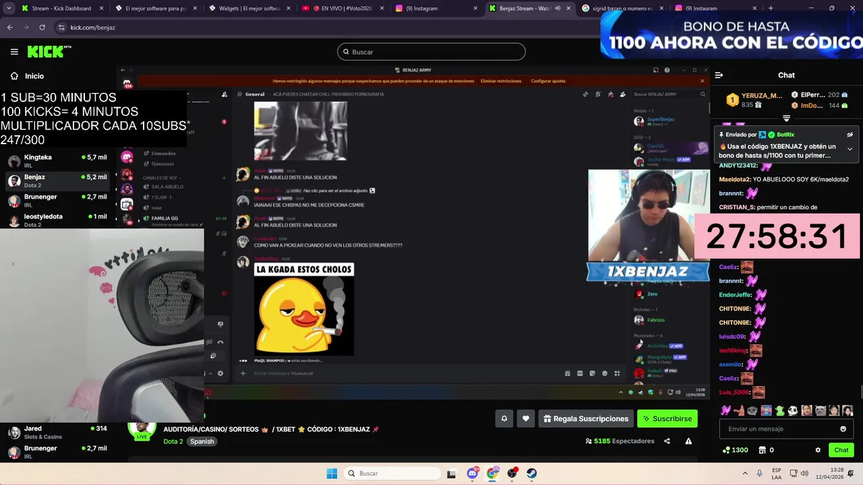863x485 pixels.
Task: Expand the chat leaderboard arrow
Action: (786, 119)
